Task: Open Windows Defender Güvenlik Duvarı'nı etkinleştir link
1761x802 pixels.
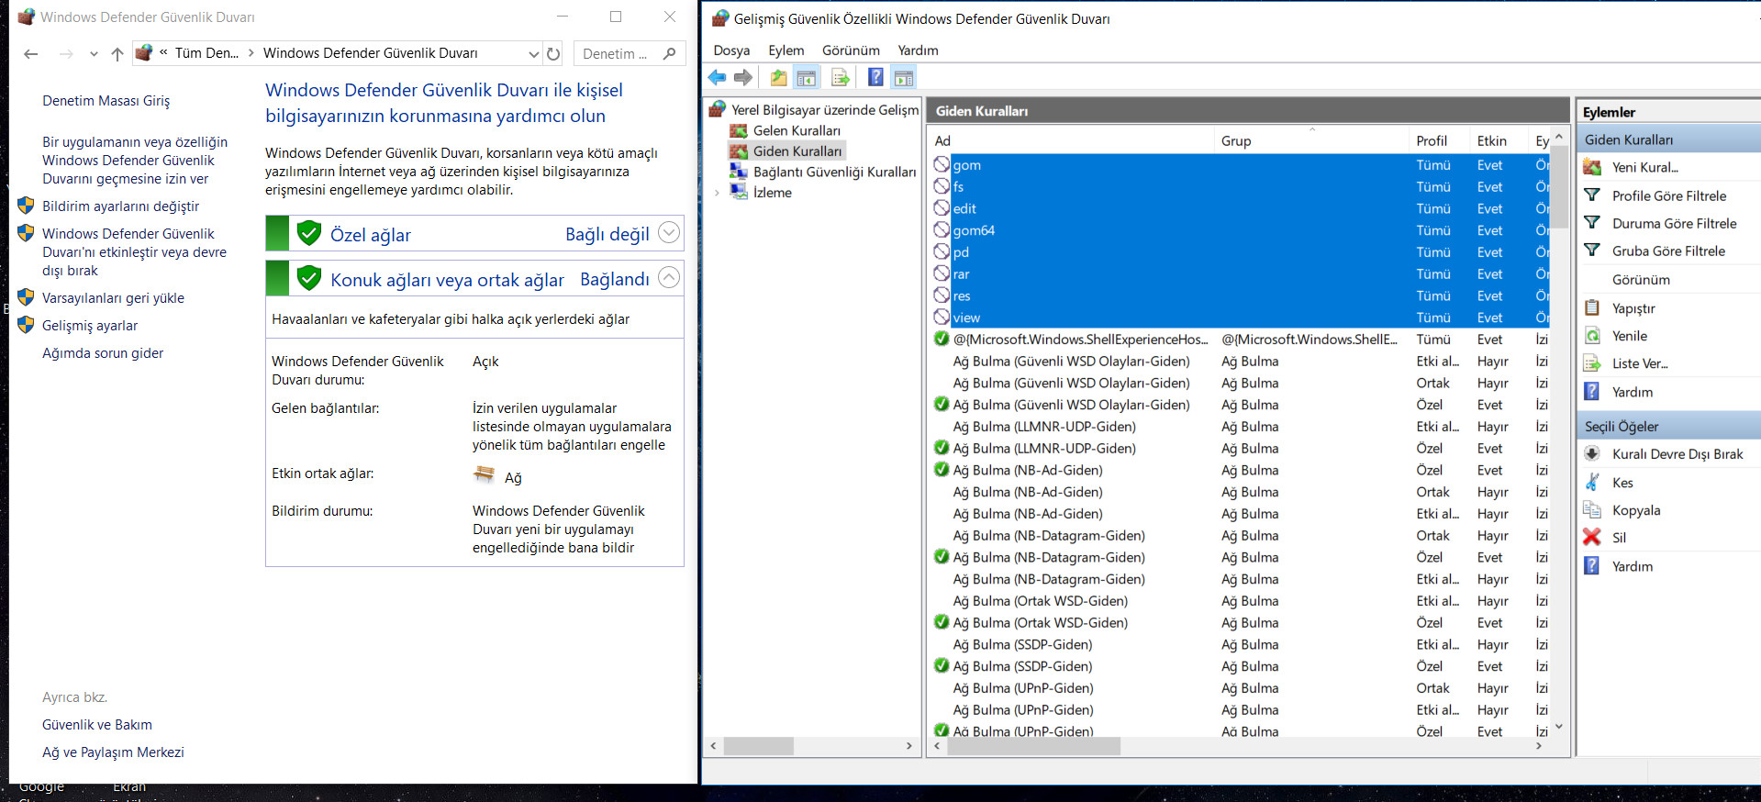Action: click(134, 252)
